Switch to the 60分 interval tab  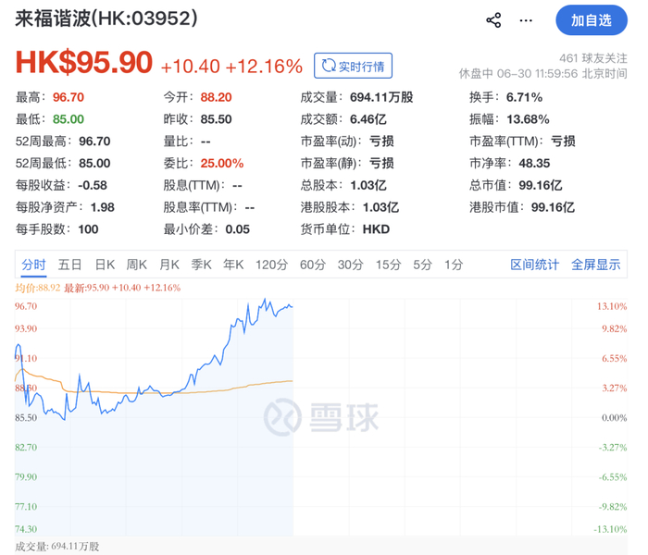[313, 265]
